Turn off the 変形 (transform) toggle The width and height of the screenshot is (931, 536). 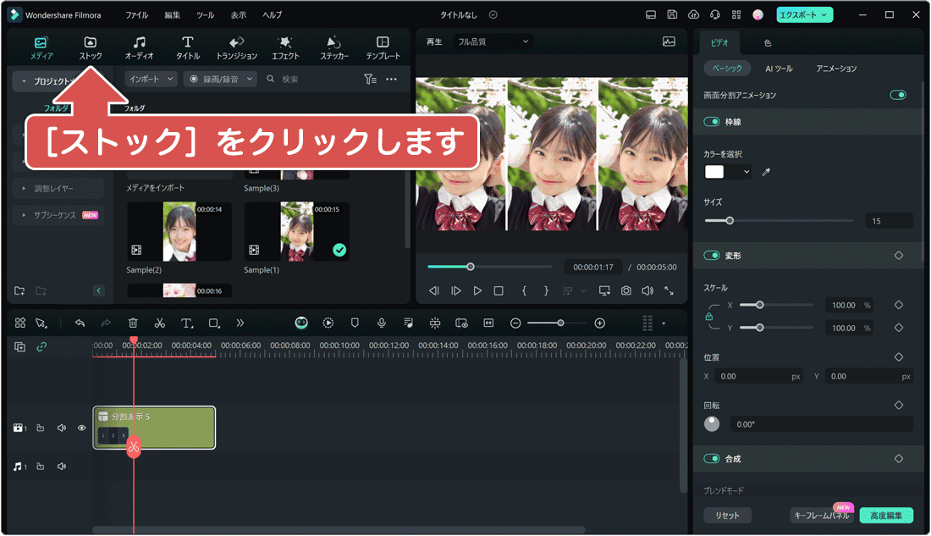(711, 255)
